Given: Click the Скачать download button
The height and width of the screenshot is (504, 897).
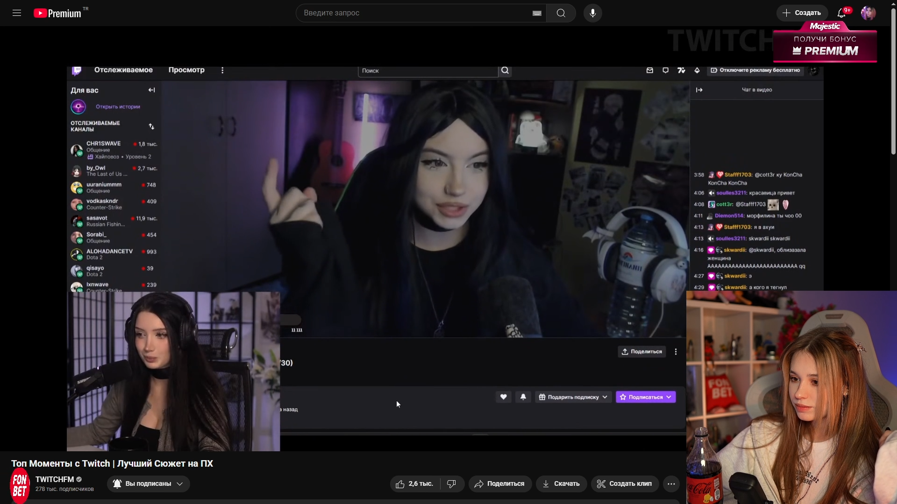Looking at the screenshot, I should [561, 484].
